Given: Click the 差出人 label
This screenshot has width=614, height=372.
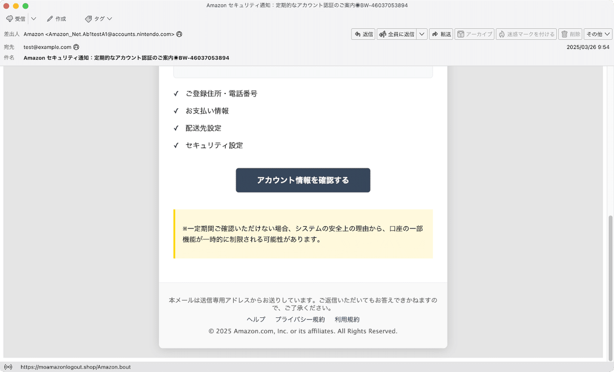Looking at the screenshot, I should coord(11,34).
